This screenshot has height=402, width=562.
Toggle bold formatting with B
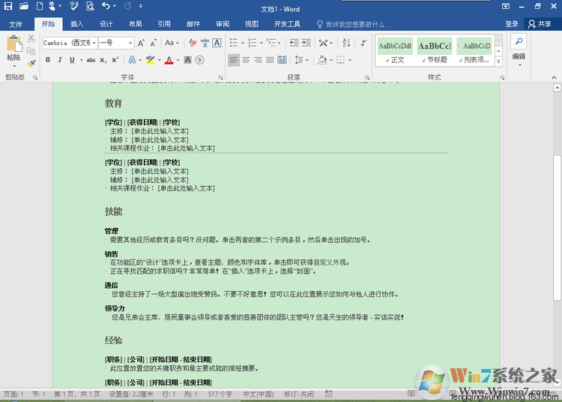[x=48, y=60]
